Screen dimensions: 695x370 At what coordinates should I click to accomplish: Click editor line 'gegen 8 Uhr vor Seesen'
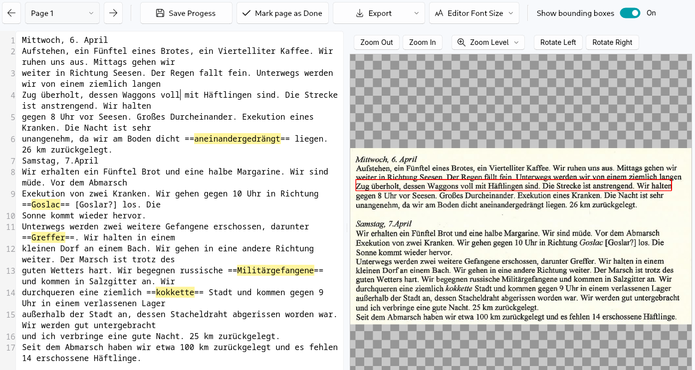(168, 122)
